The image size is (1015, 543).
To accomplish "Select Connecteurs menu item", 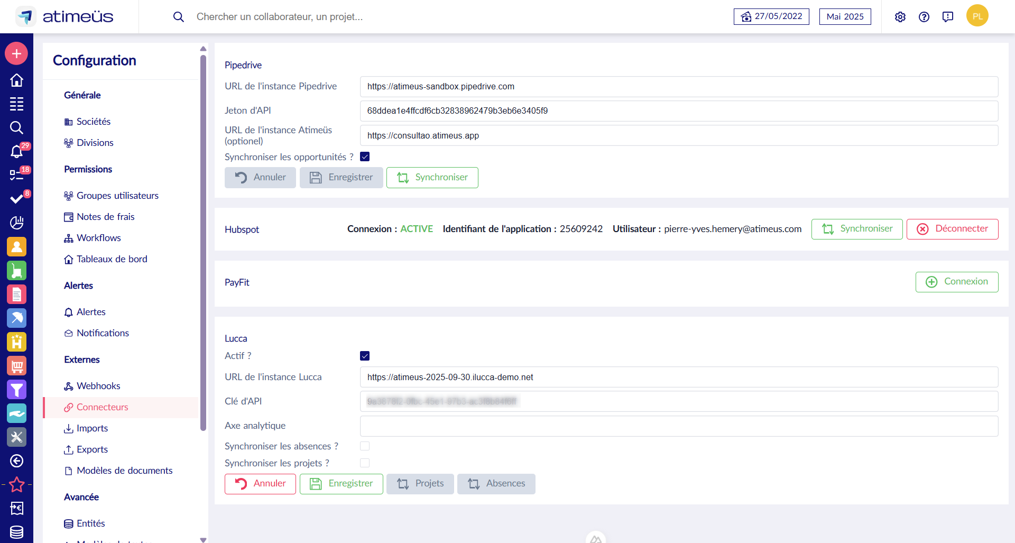I will tap(121, 407).
